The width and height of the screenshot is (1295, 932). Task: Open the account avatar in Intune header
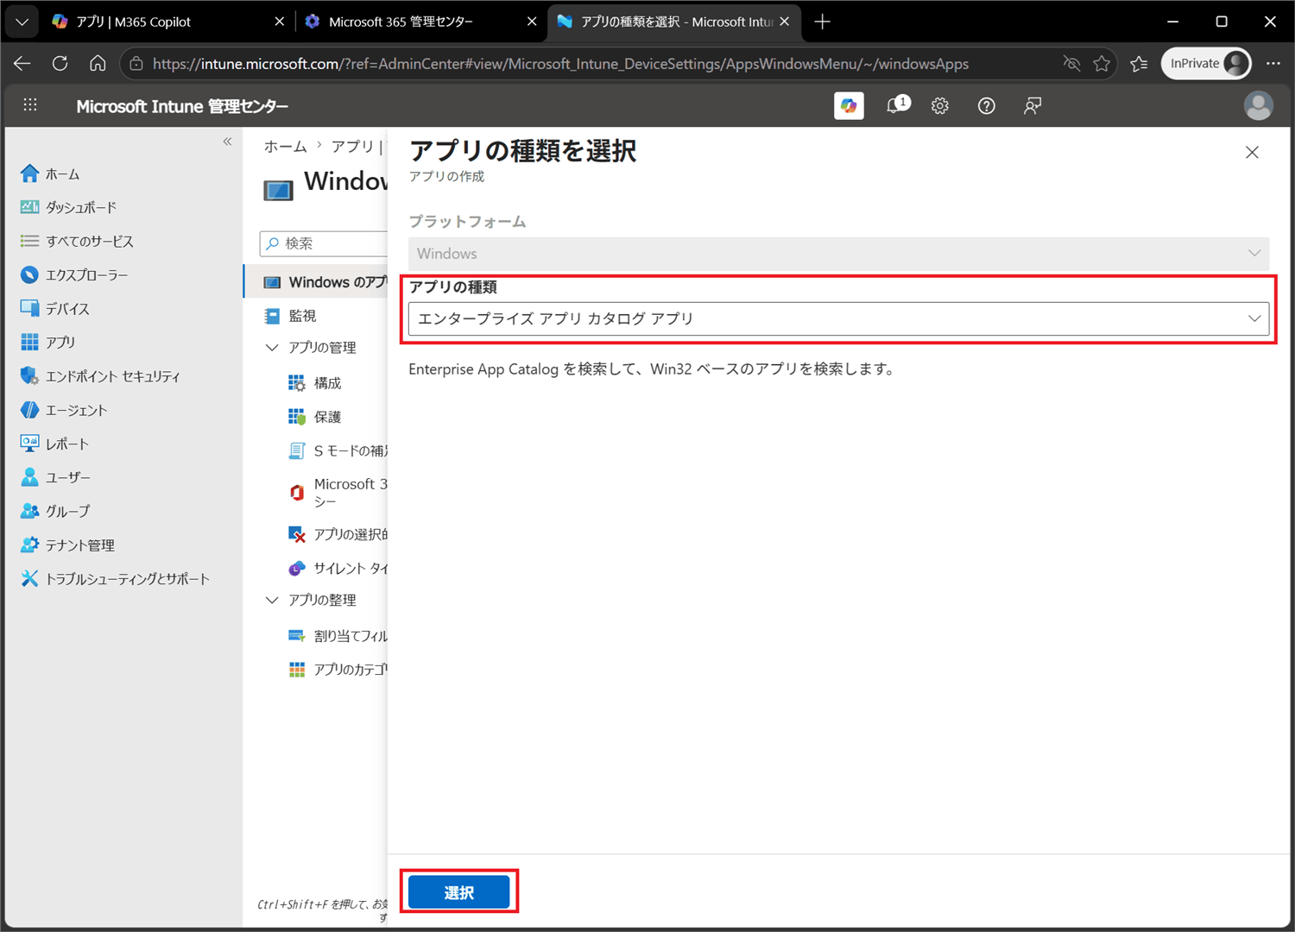click(1258, 105)
